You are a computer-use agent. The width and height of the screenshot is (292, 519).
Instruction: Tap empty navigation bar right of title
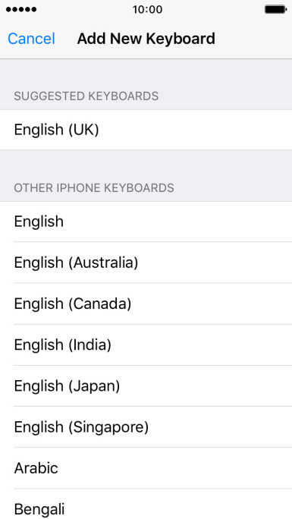pyautogui.click(x=253, y=39)
